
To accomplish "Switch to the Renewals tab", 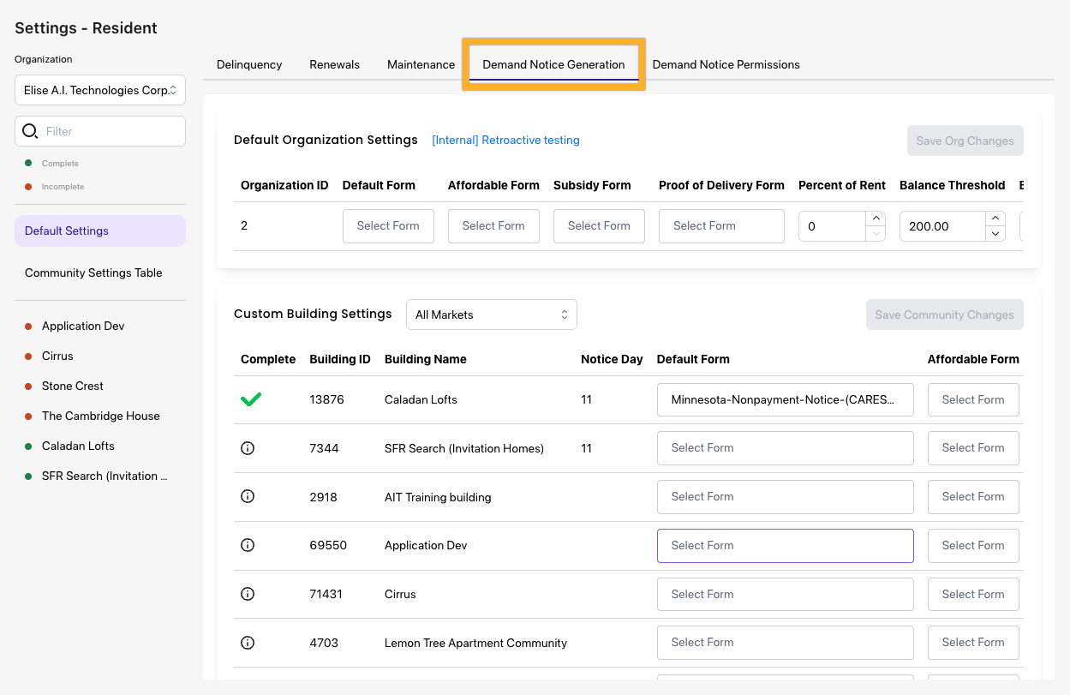I will pyautogui.click(x=335, y=64).
